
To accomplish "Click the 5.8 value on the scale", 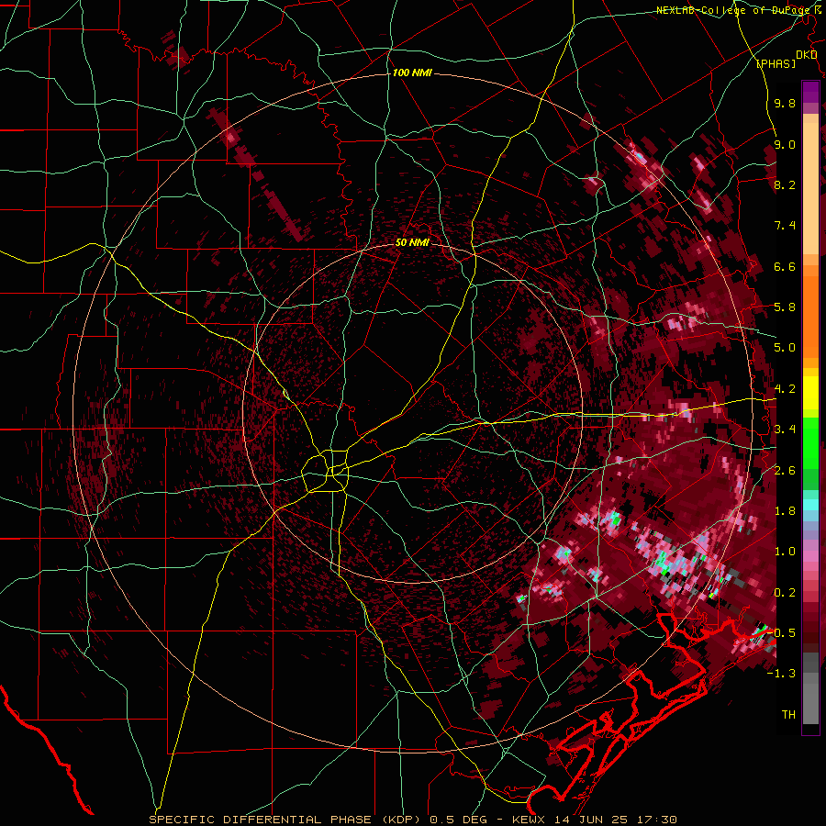I will (x=785, y=307).
